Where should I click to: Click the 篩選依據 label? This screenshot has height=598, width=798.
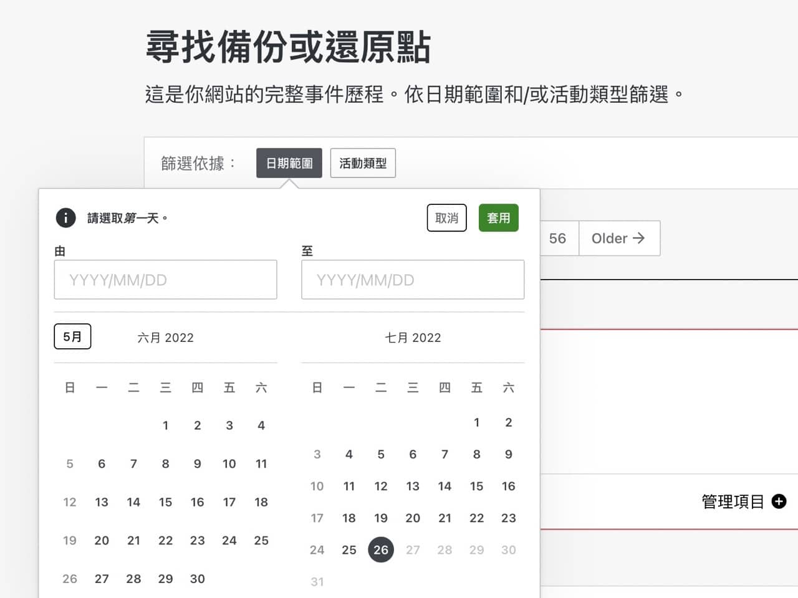(x=198, y=163)
